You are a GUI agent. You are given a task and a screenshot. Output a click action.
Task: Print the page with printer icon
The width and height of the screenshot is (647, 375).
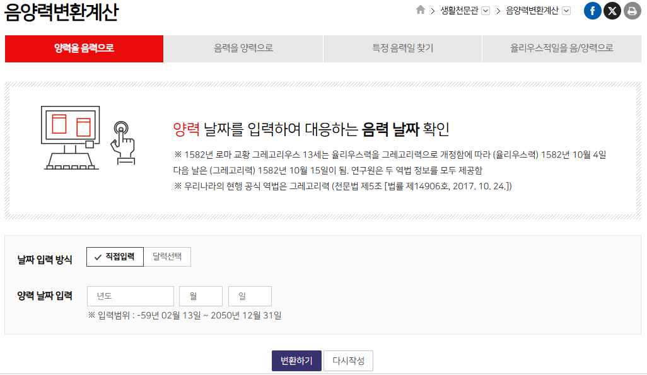coord(632,11)
